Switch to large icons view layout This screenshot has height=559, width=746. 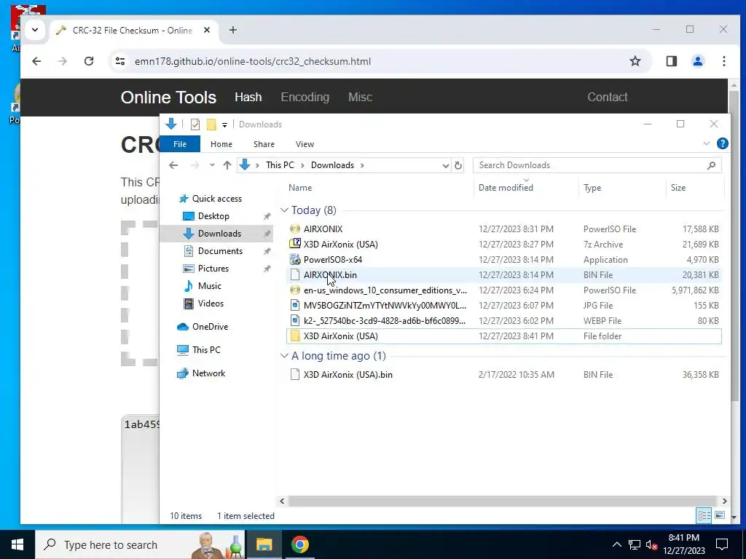720,515
